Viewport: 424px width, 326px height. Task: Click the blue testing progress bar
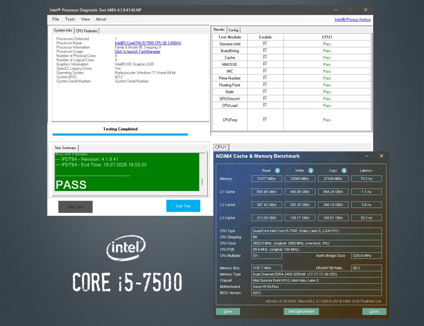pos(120,134)
